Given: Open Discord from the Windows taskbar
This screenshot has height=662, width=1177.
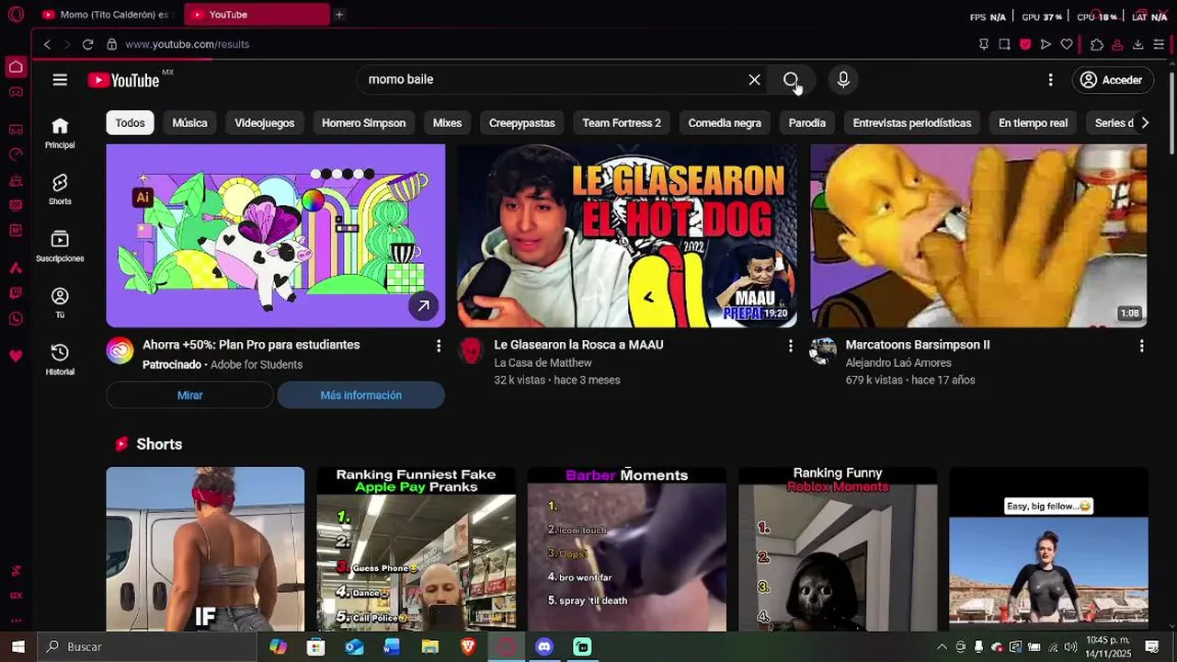Looking at the screenshot, I should coord(544,647).
